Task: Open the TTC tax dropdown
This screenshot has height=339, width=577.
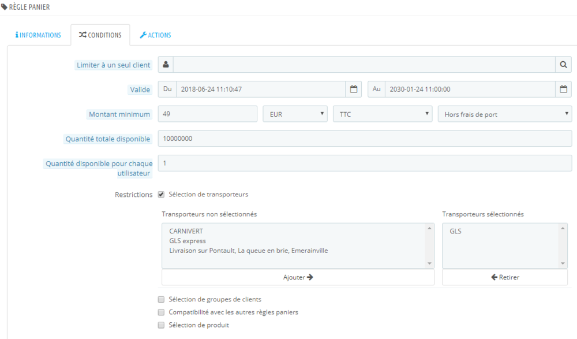Action: tap(383, 114)
